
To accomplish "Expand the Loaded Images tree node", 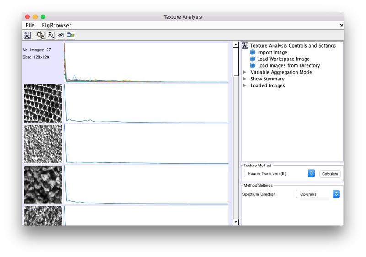I will (x=245, y=86).
